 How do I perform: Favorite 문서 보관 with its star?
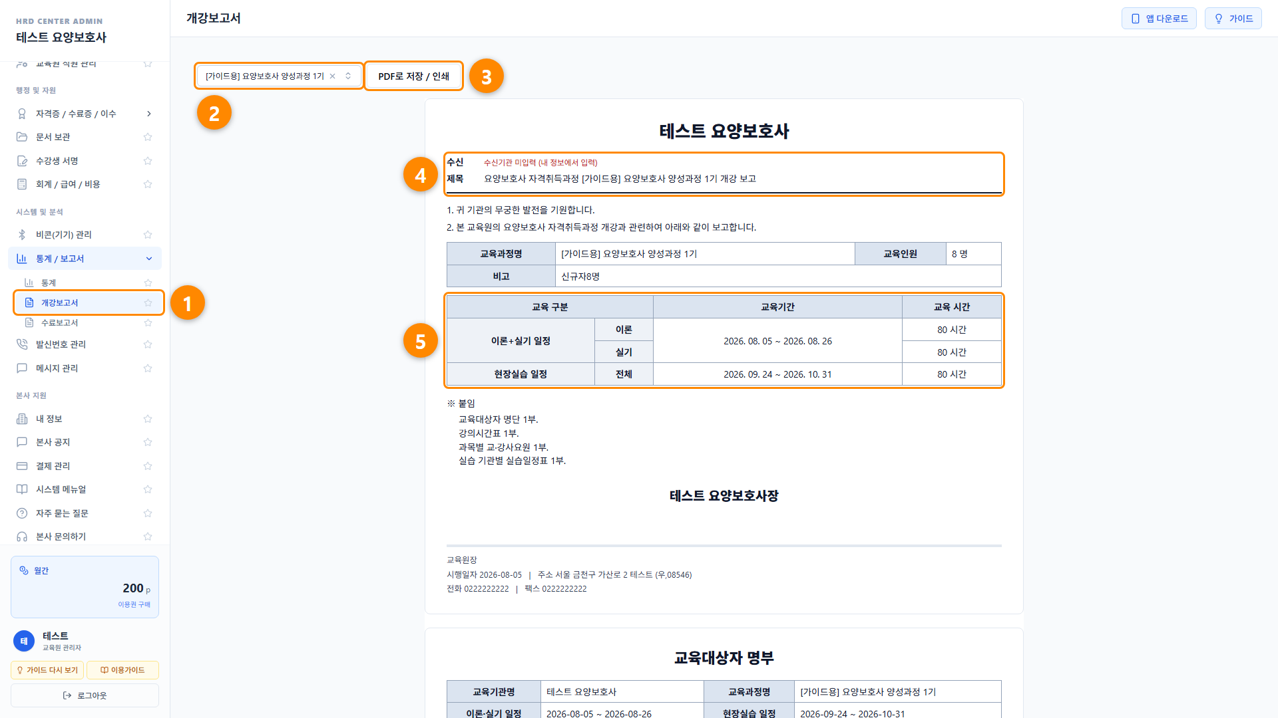tap(148, 137)
